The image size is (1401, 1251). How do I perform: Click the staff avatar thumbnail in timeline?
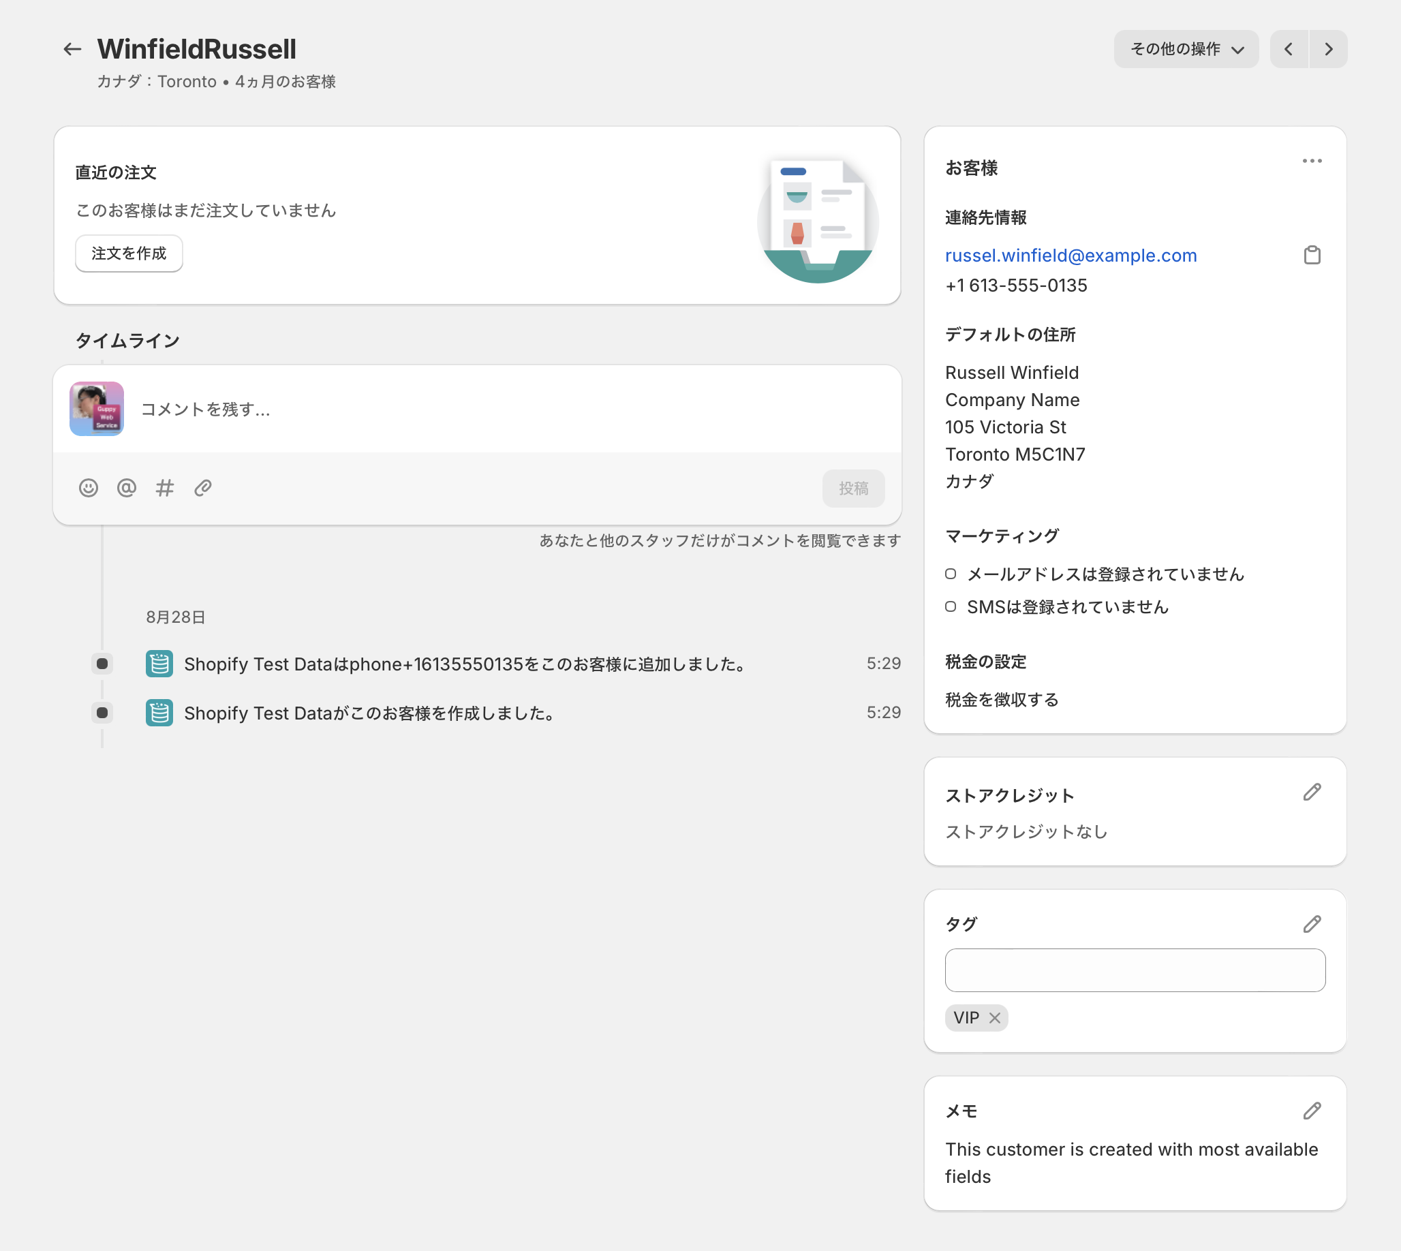96,408
